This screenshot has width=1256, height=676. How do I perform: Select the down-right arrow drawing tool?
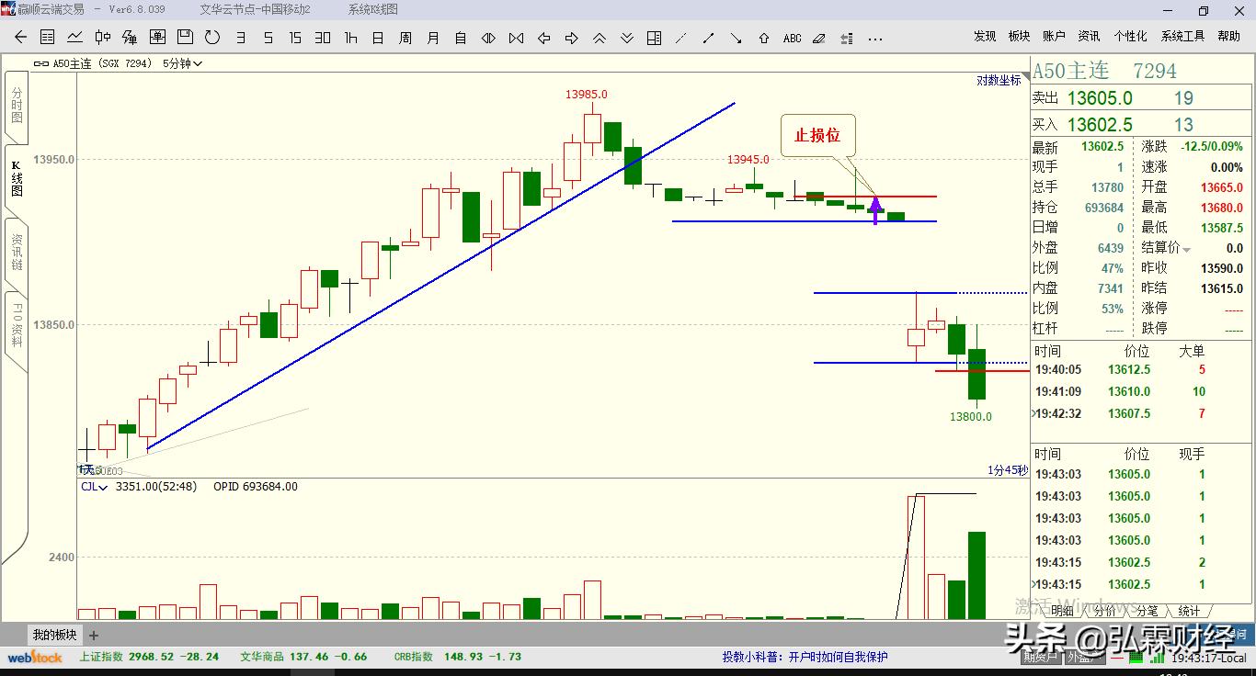(736, 38)
